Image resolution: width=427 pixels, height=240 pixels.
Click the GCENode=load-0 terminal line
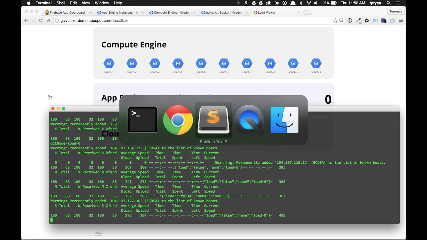65,143
